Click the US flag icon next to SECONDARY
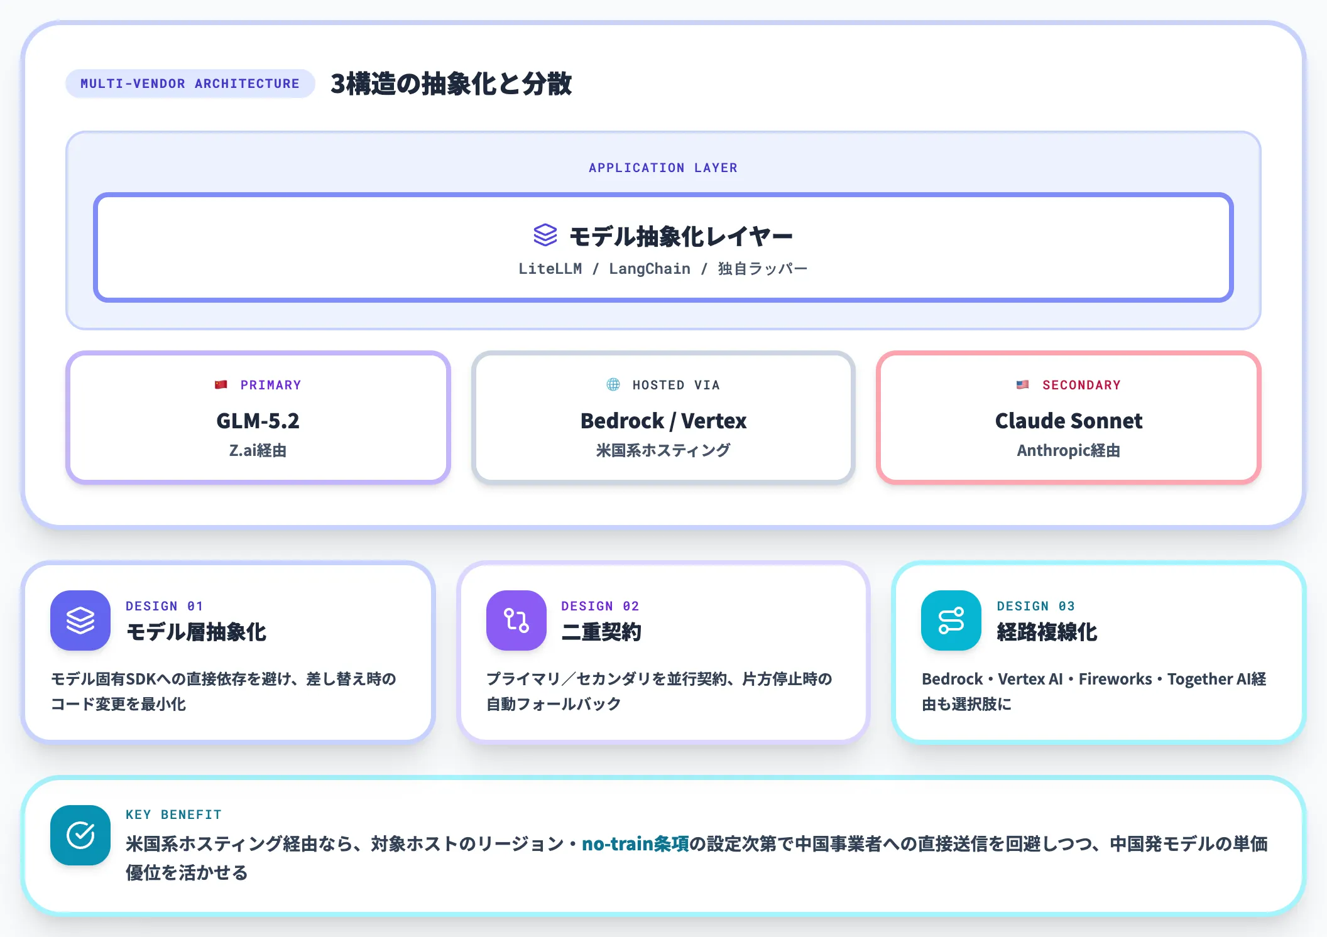The image size is (1327, 937). tap(1023, 385)
